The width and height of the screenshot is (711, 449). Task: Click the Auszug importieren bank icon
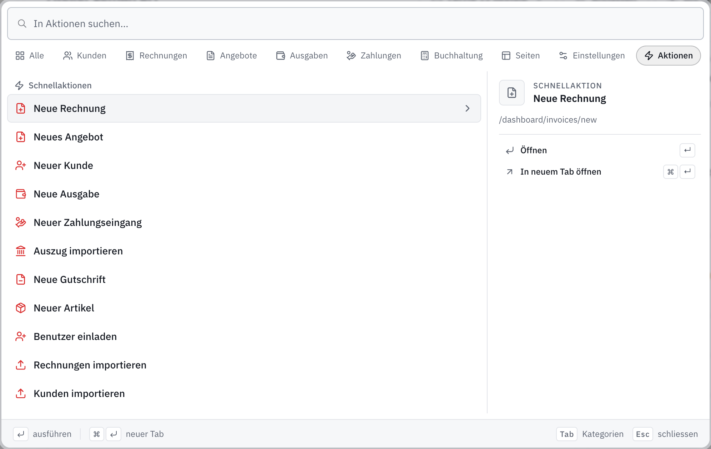click(21, 251)
